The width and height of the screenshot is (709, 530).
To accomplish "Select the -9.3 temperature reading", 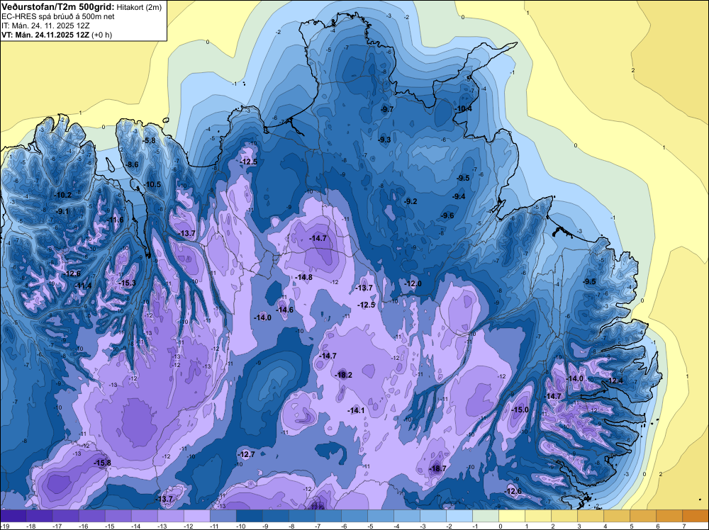I will click(384, 140).
